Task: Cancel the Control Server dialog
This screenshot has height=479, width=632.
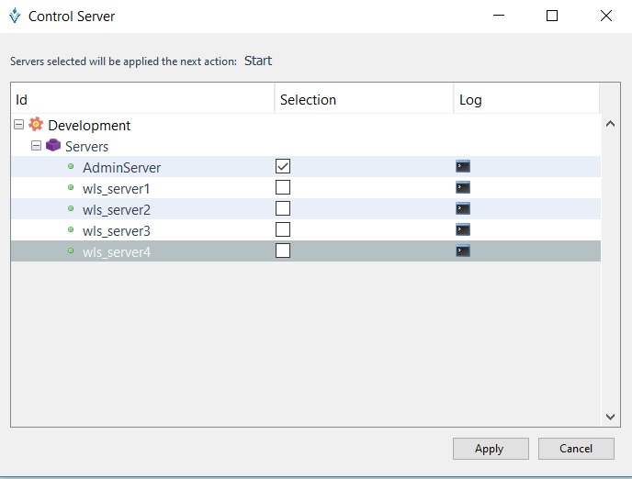Action: (x=576, y=449)
